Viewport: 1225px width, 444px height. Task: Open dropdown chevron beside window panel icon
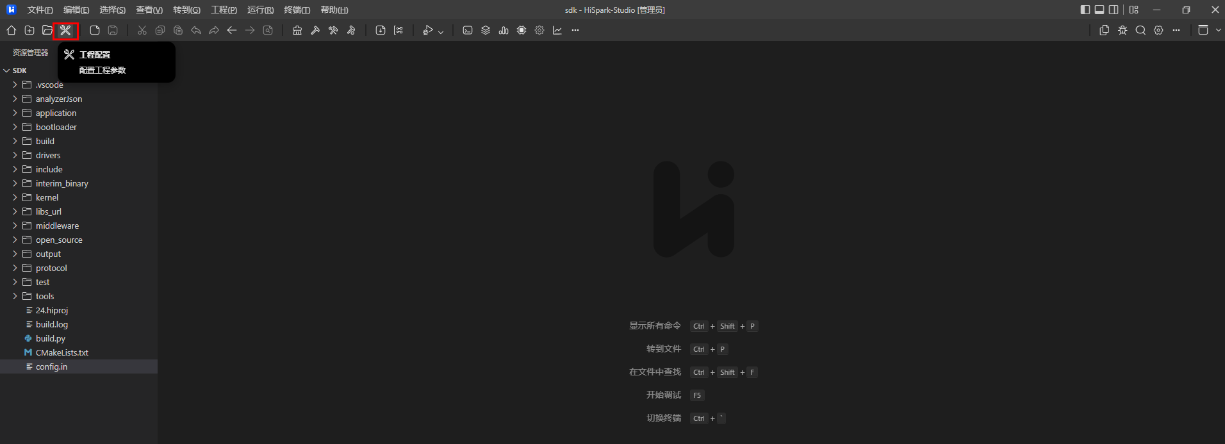(x=1218, y=30)
